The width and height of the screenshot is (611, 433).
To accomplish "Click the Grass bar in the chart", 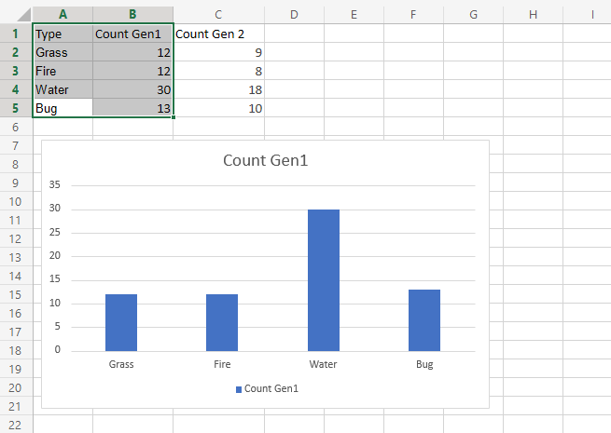I will tap(121, 322).
